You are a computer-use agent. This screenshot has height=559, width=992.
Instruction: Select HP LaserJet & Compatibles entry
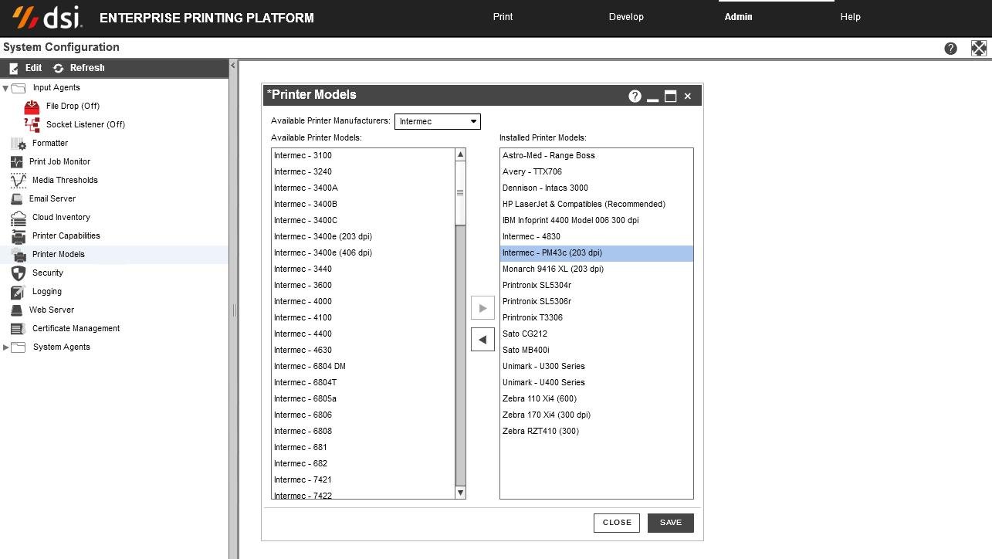596,204
